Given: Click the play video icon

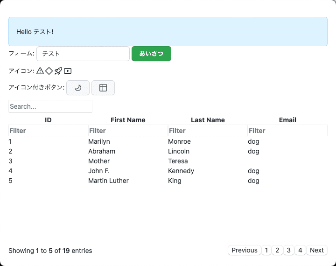Looking at the screenshot, I should 68,71.
